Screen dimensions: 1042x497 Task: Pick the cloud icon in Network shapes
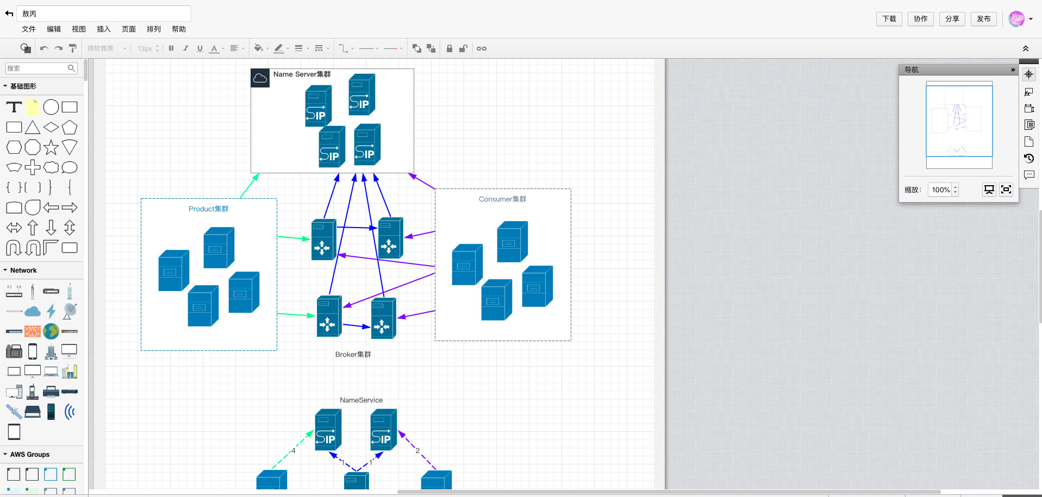tap(33, 311)
